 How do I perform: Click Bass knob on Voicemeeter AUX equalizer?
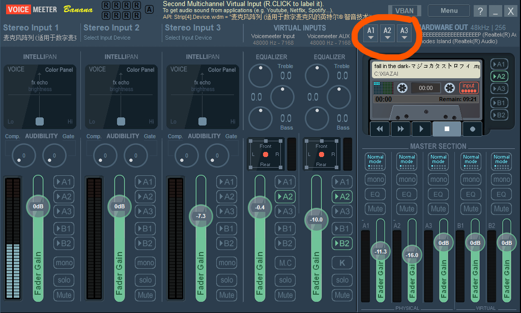coord(317,118)
